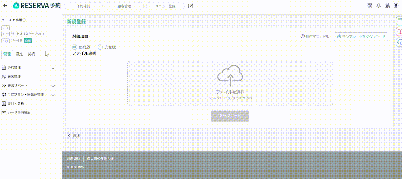This screenshot has width=402, height=179.
Task: Click the people icon for 顧客管理 in the sidebar
Action: (x=4, y=77)
